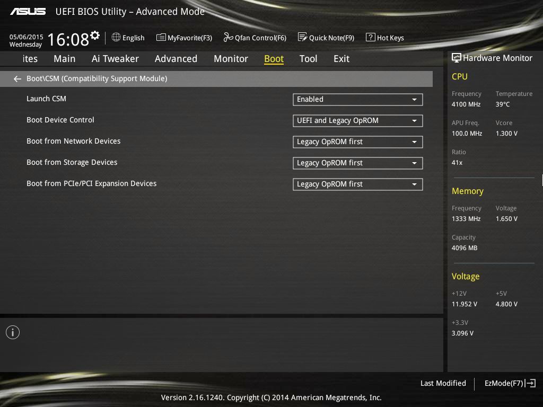Open the Boot Device Control dropdown
543x407 pixels.
(x=358, y=121)
